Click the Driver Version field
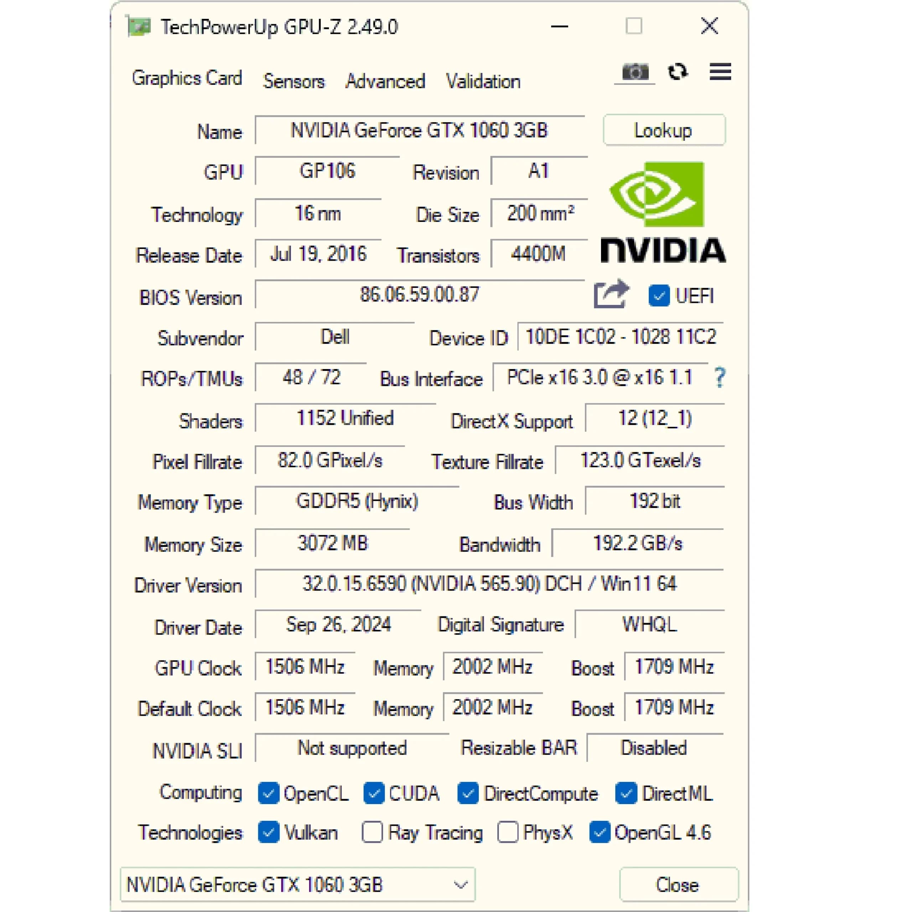This screenshot has height=912, width=912. pos(489,584)
